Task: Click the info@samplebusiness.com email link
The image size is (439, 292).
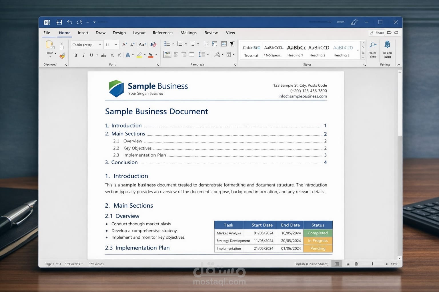Action: pyautogui.click(x=303, y=96)
